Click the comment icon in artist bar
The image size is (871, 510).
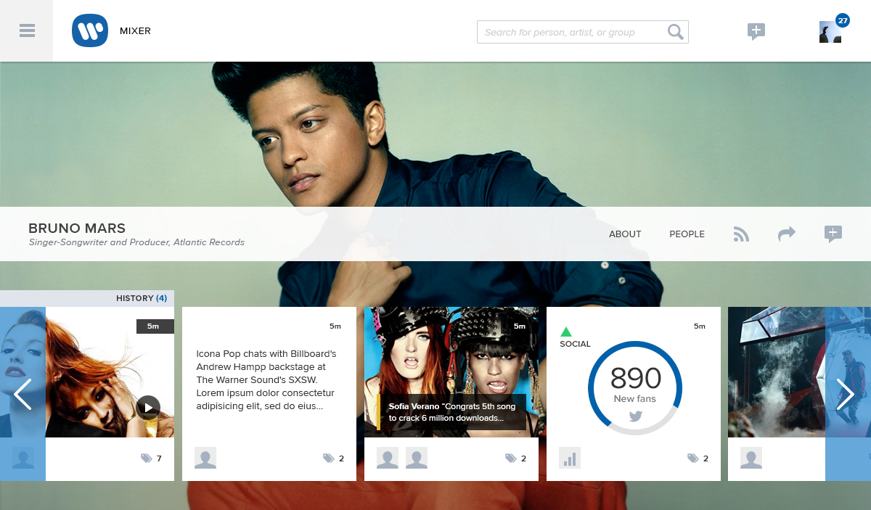coord(833,234)
